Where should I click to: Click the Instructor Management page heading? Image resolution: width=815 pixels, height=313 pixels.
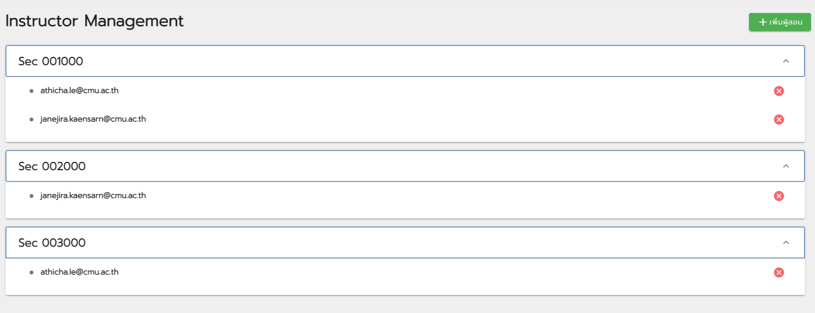pos(94,21)
